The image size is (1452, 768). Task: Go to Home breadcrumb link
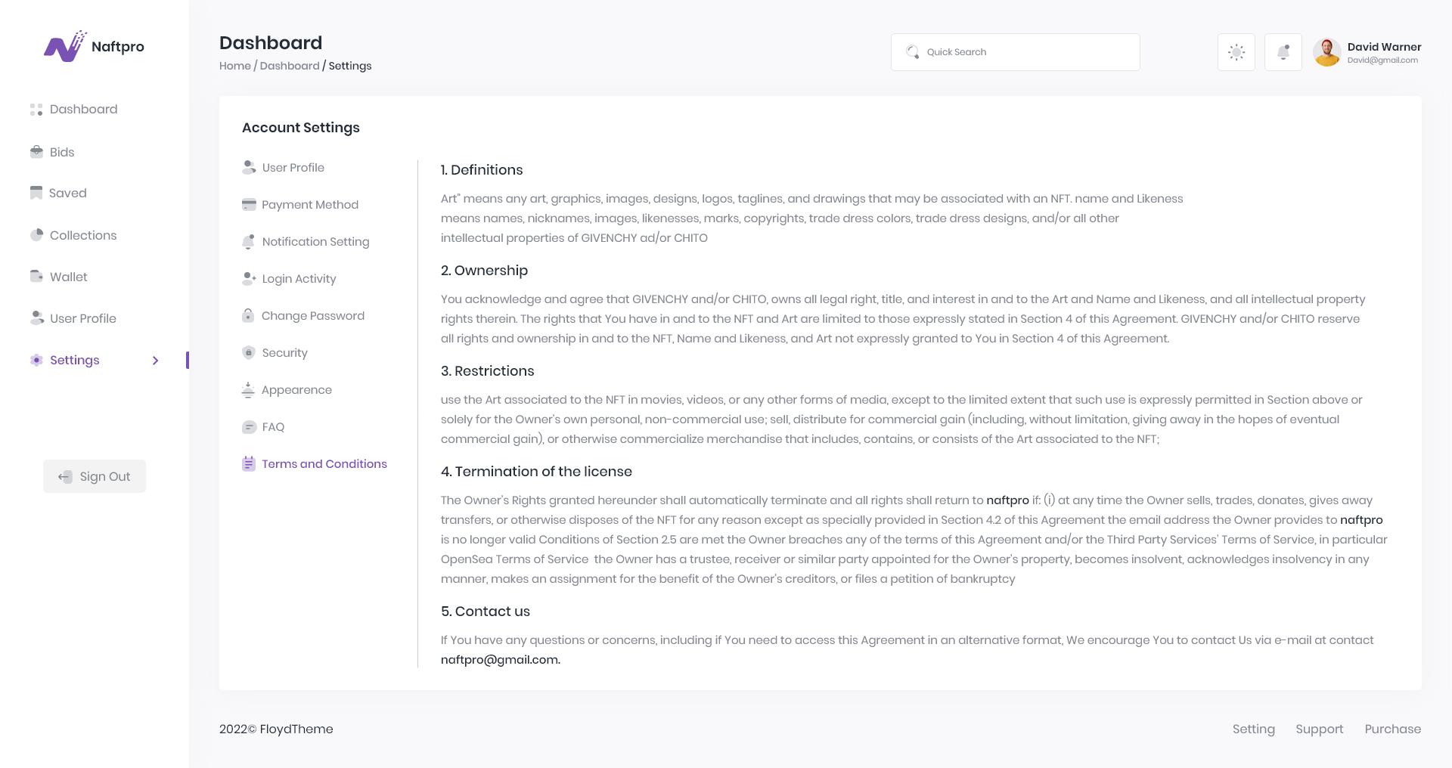[234, 66]
